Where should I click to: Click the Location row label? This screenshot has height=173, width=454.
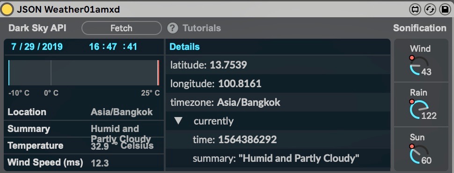[x=27, y=112]
